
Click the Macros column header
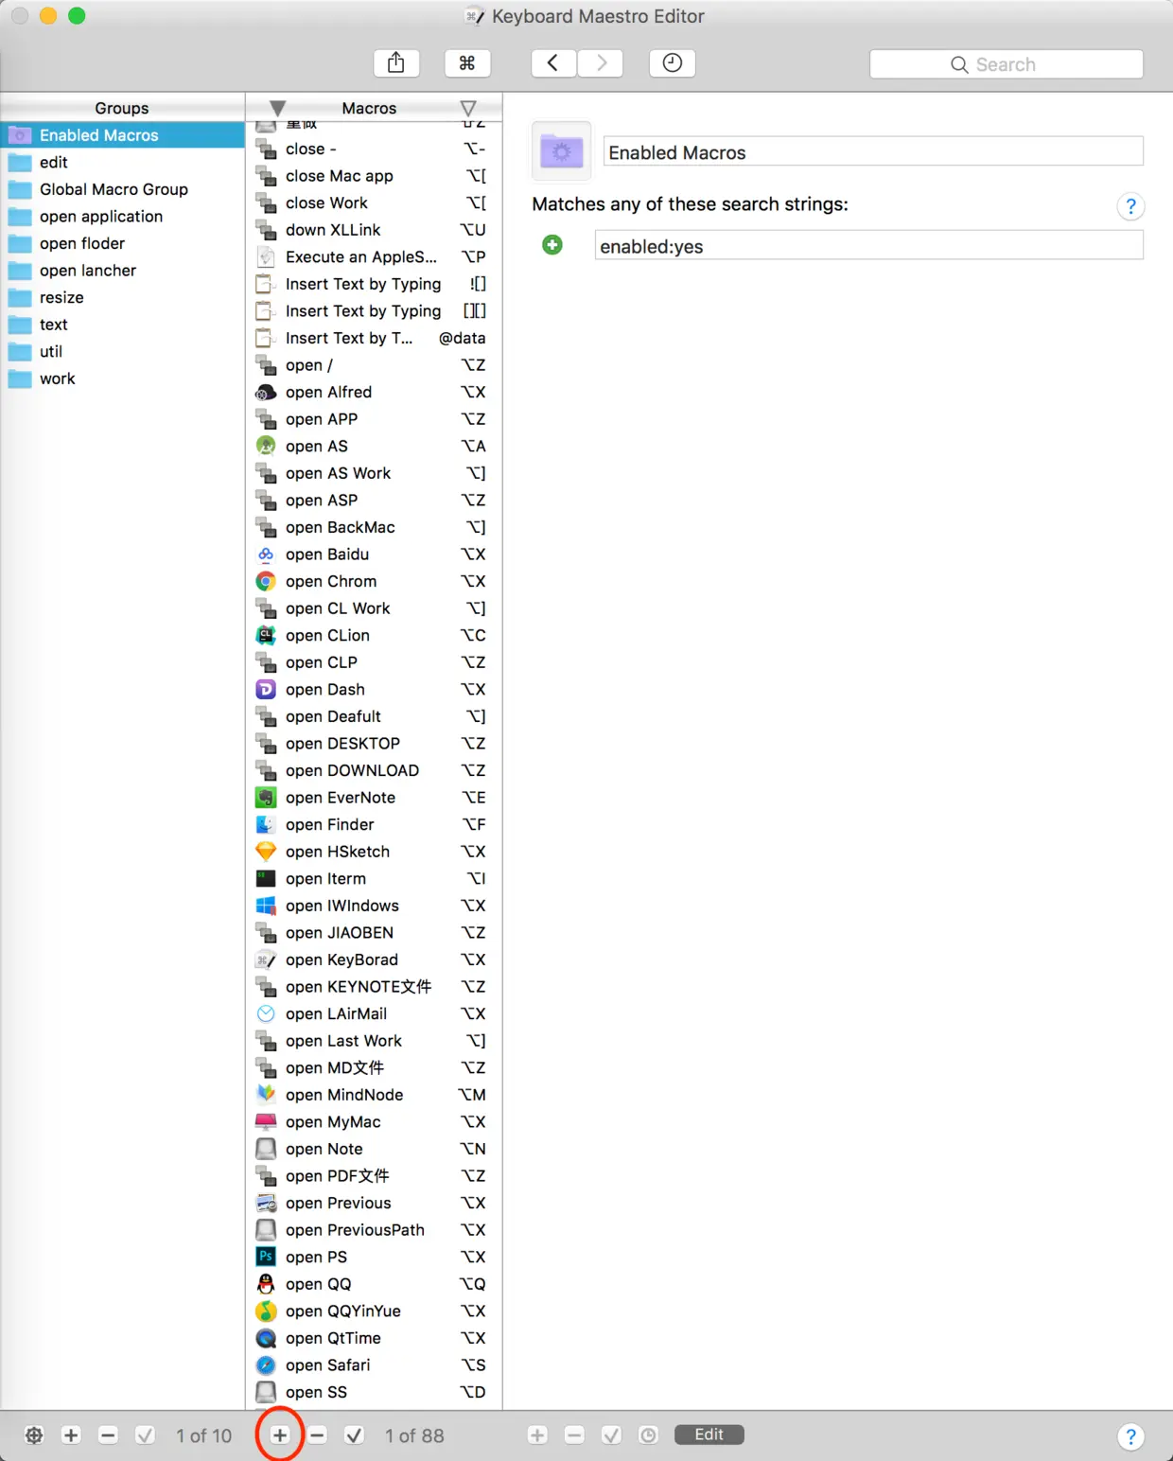coord(369,108)
